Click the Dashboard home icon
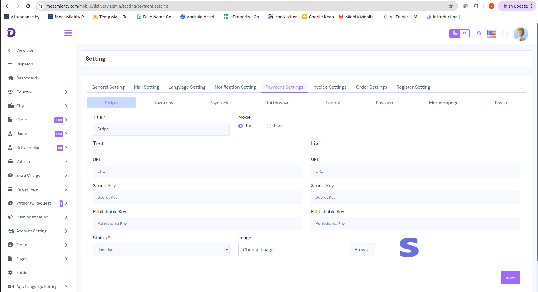 pos(11,78)
